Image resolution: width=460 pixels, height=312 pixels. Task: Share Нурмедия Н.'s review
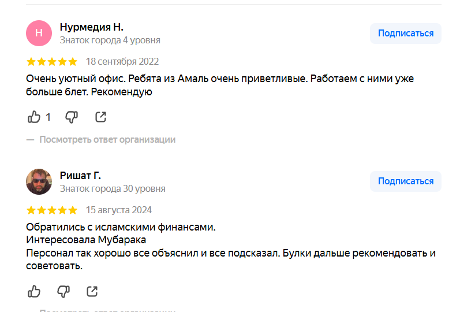click(x=100, y=117)
